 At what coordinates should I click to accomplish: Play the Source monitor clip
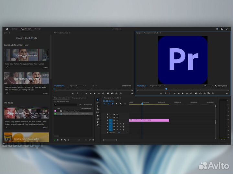(94, 93)
